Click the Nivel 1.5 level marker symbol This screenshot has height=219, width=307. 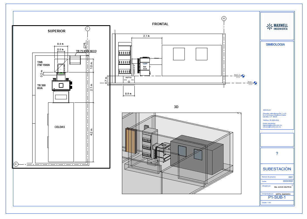point(243,76)
